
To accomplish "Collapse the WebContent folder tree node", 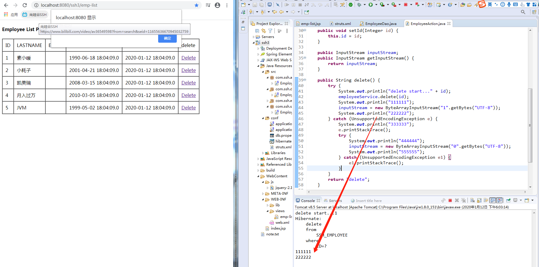I will tap(258, 176).
